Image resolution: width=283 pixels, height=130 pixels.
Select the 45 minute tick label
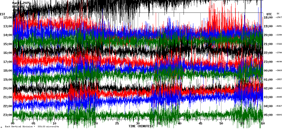tap(200, 123)
